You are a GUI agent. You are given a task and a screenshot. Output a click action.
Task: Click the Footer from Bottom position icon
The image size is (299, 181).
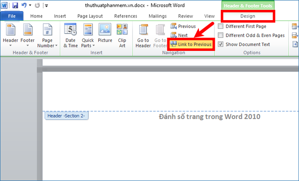coord(295,35)
